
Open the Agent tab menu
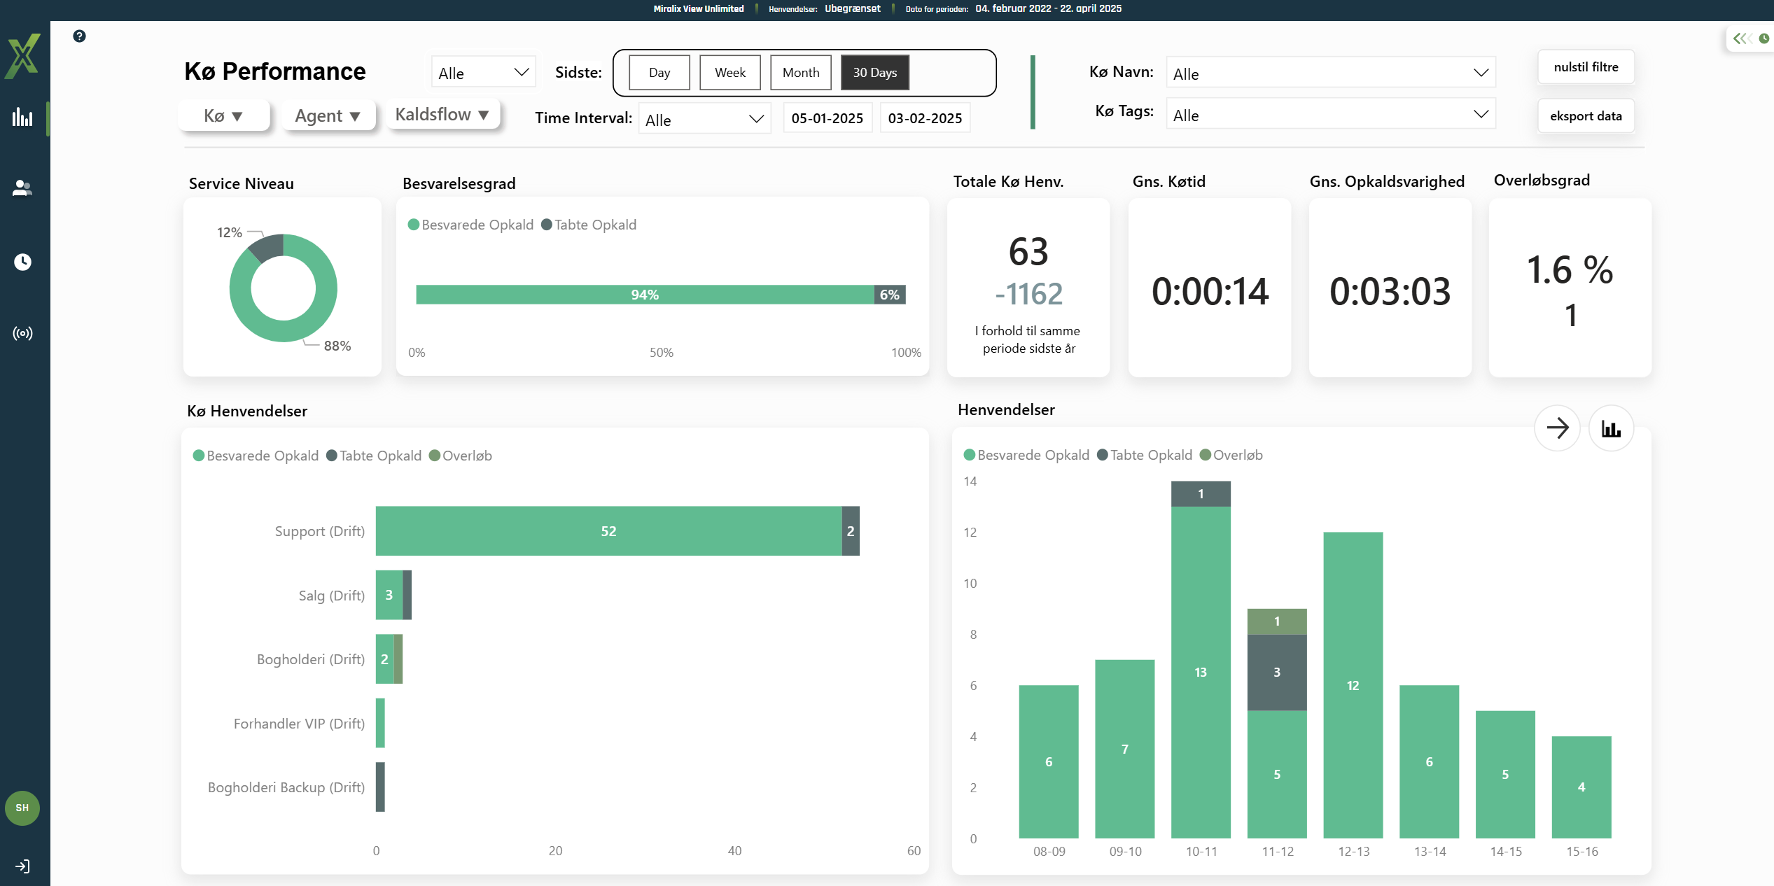tap(328, 115)
